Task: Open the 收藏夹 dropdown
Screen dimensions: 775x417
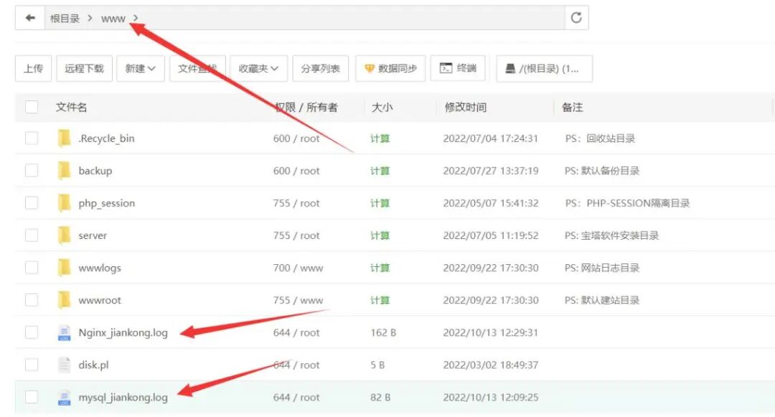Action: coord(258,69)
